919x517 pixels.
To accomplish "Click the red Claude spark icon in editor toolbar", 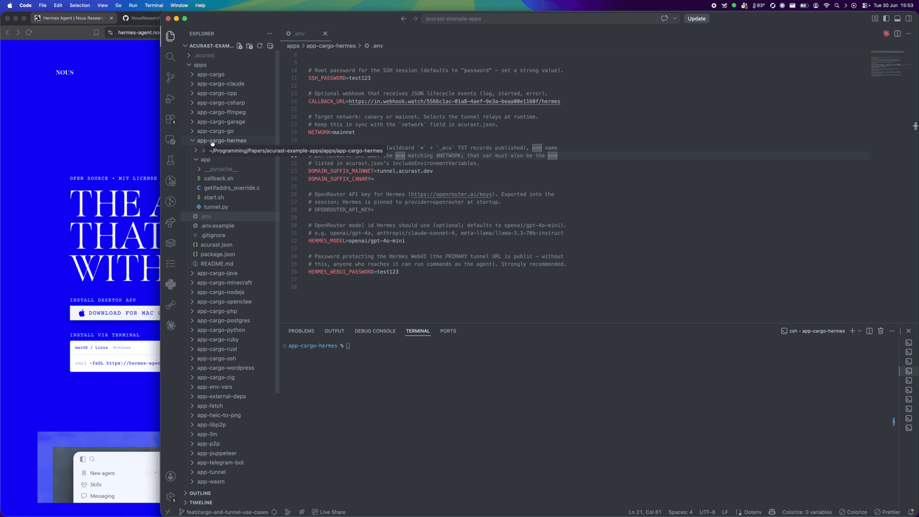I will (886, 33).
